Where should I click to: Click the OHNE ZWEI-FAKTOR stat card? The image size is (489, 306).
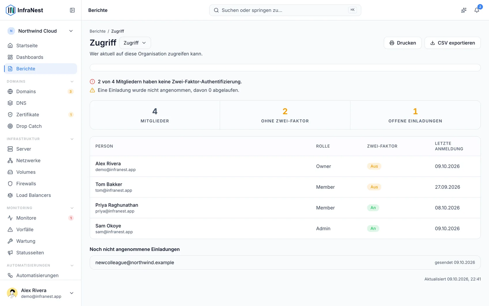pos(285,115)
